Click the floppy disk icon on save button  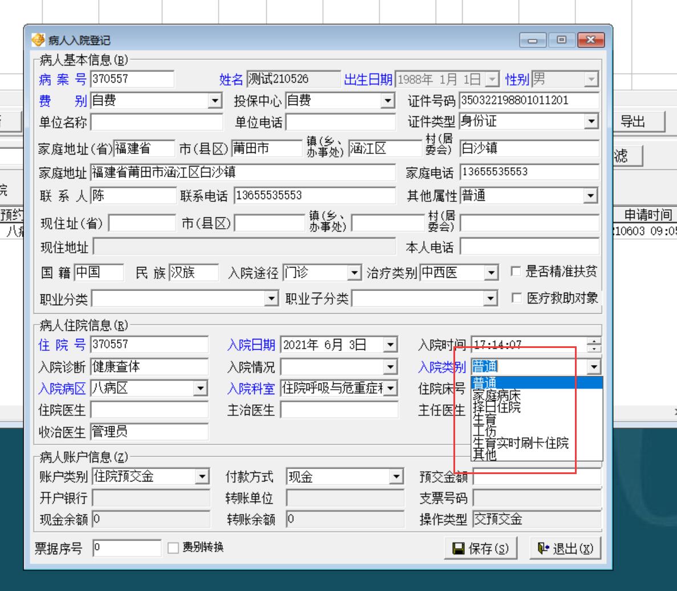click(458, 548)
